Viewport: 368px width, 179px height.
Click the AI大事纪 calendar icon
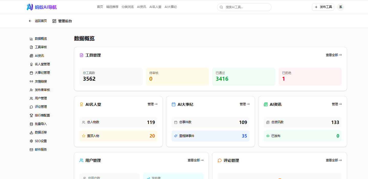pos(174,104)
